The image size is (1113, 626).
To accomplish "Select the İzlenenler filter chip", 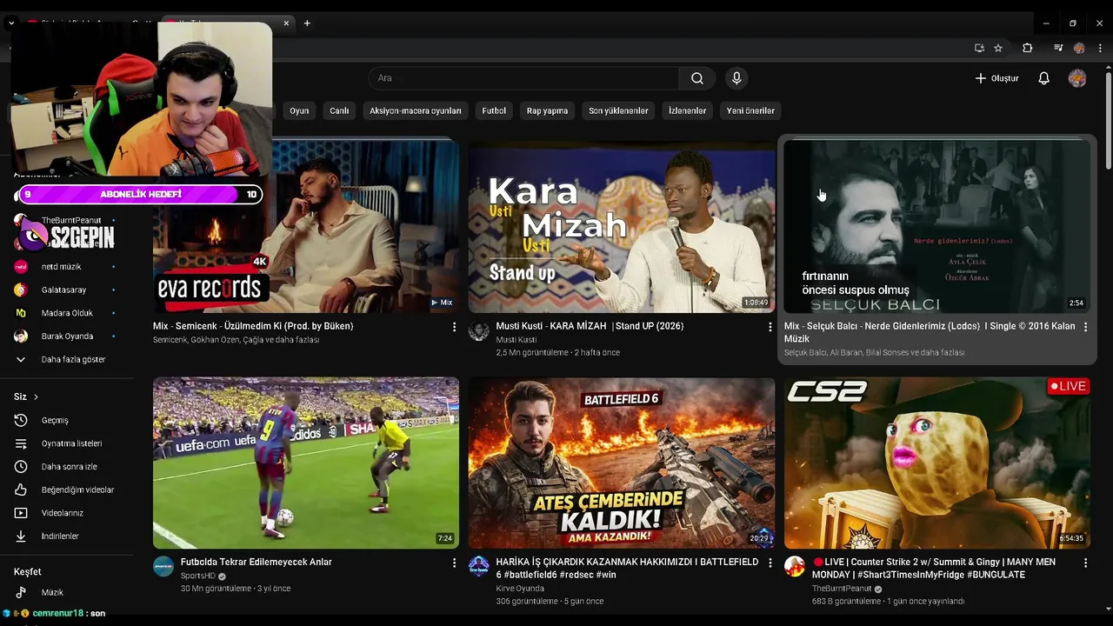I will tap(687, 110).
